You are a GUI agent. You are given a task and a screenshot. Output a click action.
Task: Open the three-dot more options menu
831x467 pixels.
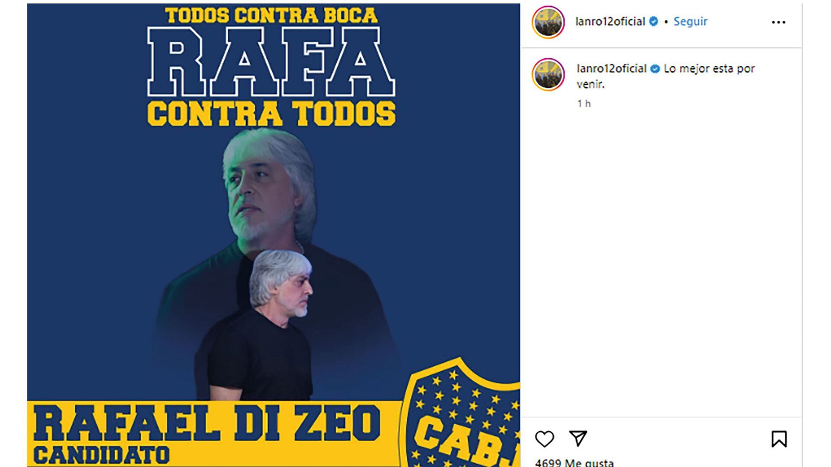(x=778, y=22)
